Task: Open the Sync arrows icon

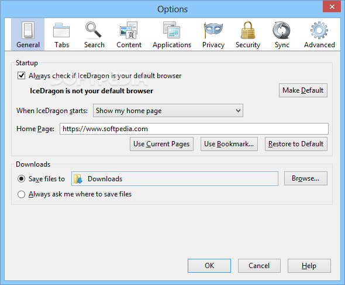Action: tap(281, 30)
